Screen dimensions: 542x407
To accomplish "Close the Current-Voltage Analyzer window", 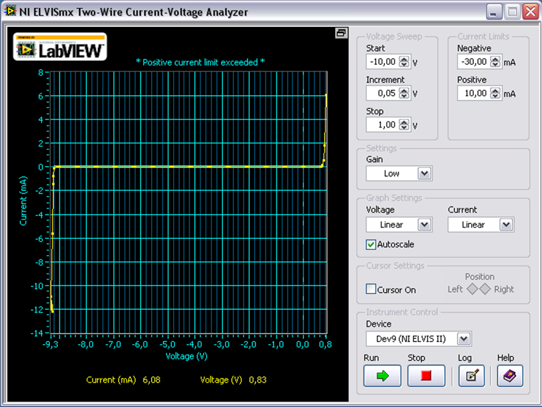I will tap(531, 11).
